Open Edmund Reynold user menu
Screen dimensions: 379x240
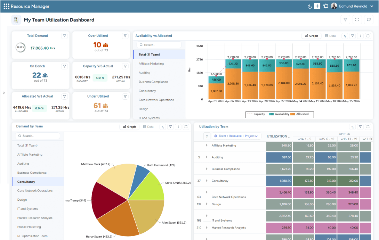(x=356, y=6)
